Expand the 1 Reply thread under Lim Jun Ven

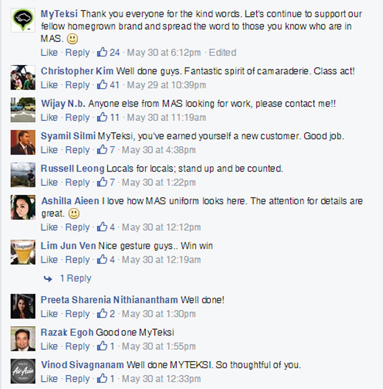(75, 278)
